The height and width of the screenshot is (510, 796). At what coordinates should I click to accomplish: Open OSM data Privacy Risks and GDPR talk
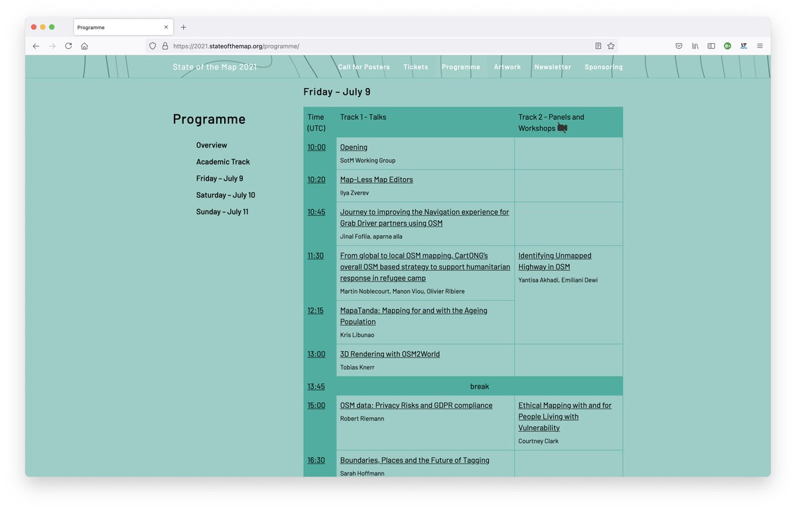tap(417, 405)
